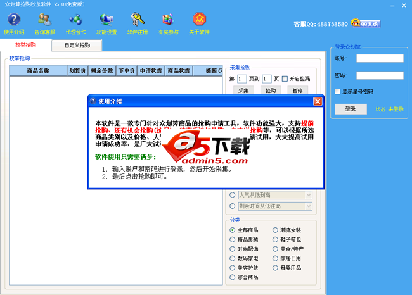The image size is (412, 295).
Task: Select the 美容护肤 category
Action: coord(232,268)
